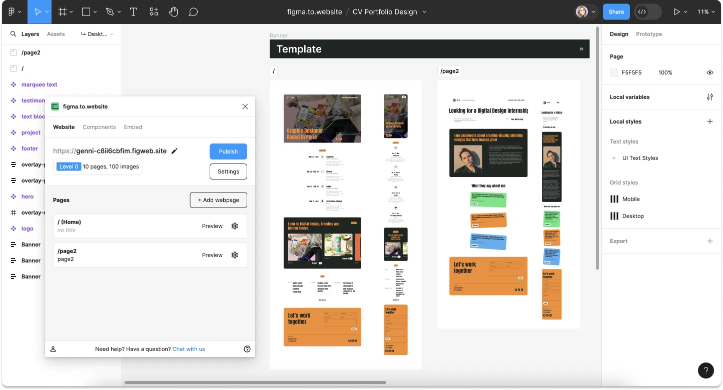The image size is (723, 390).
Task: Select the Text tool in toolbar
Action: [134, 12]
